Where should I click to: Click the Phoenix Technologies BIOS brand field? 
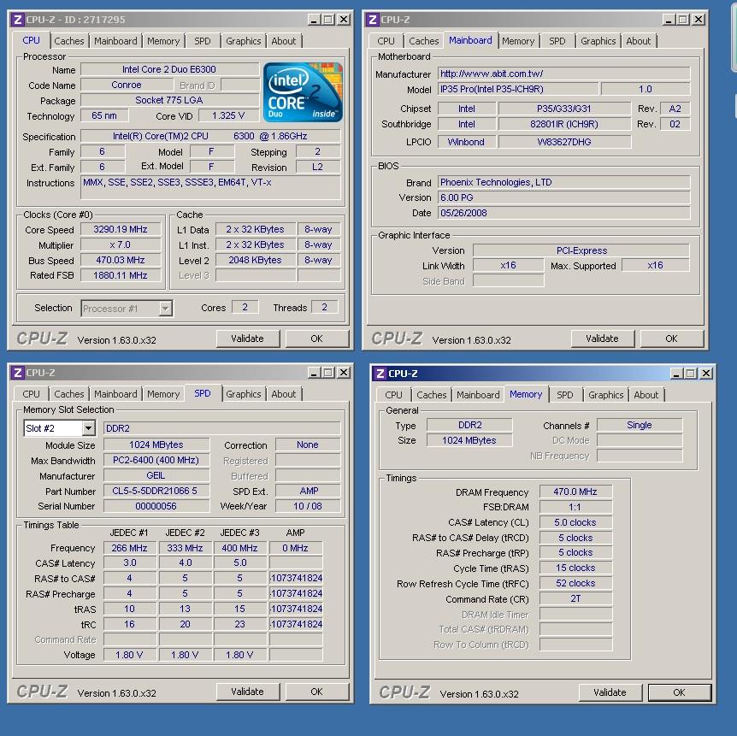point(564,182)
